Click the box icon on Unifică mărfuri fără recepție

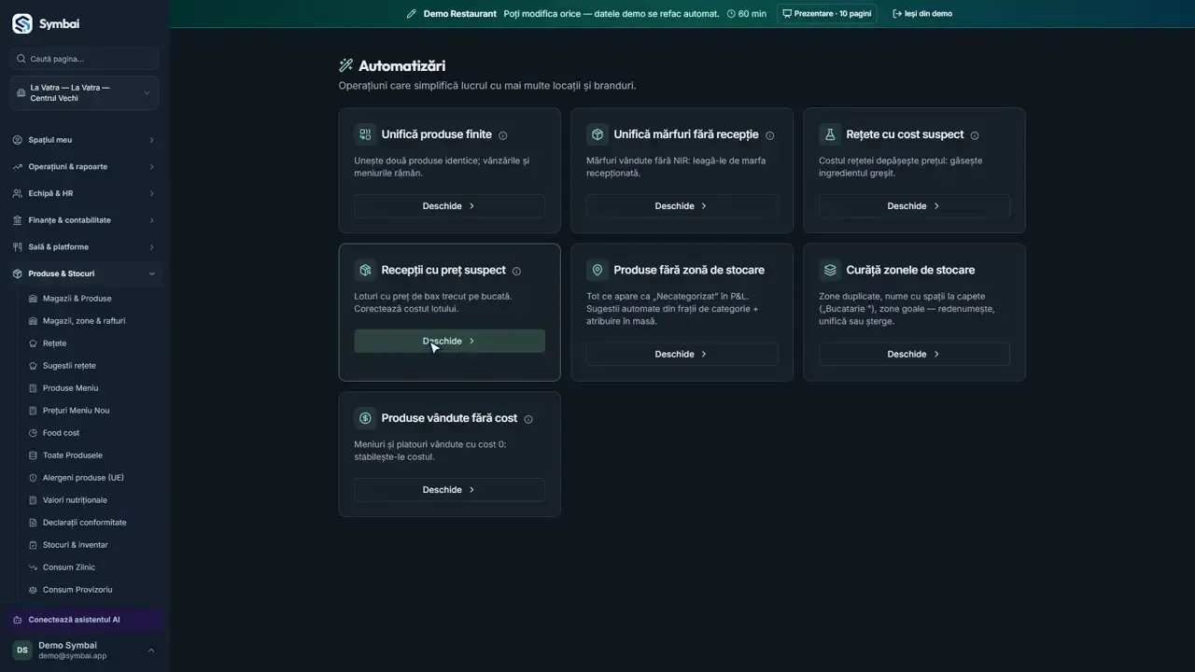pos(597,134)
